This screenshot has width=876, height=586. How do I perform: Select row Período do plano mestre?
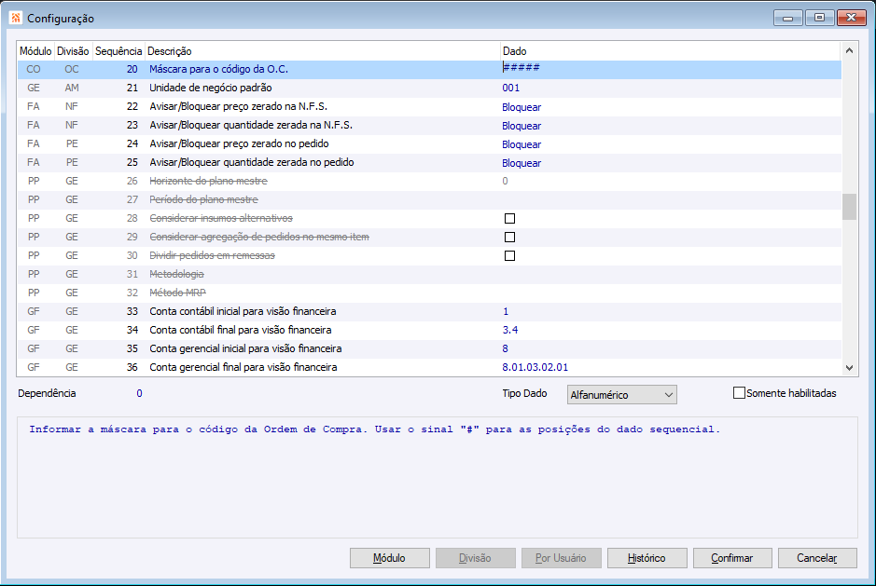(429, 199)
